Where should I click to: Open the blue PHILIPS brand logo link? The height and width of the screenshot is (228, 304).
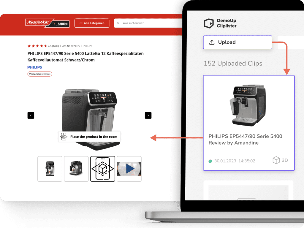35,67
